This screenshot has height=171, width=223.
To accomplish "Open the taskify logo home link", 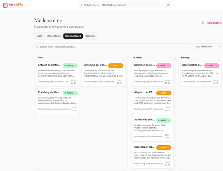I will click(x=13, y=5).
